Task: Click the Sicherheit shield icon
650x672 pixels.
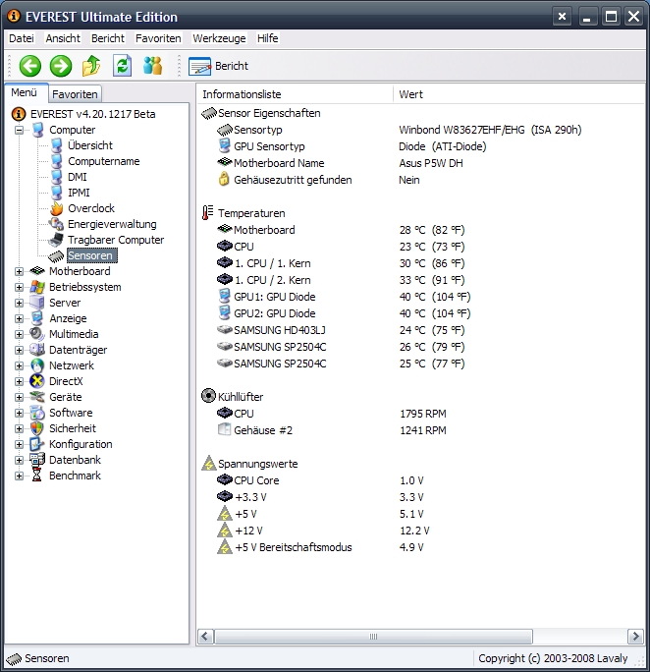Action: click(37, 428)
